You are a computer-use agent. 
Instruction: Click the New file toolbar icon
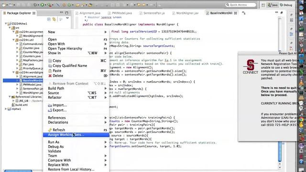4,5
